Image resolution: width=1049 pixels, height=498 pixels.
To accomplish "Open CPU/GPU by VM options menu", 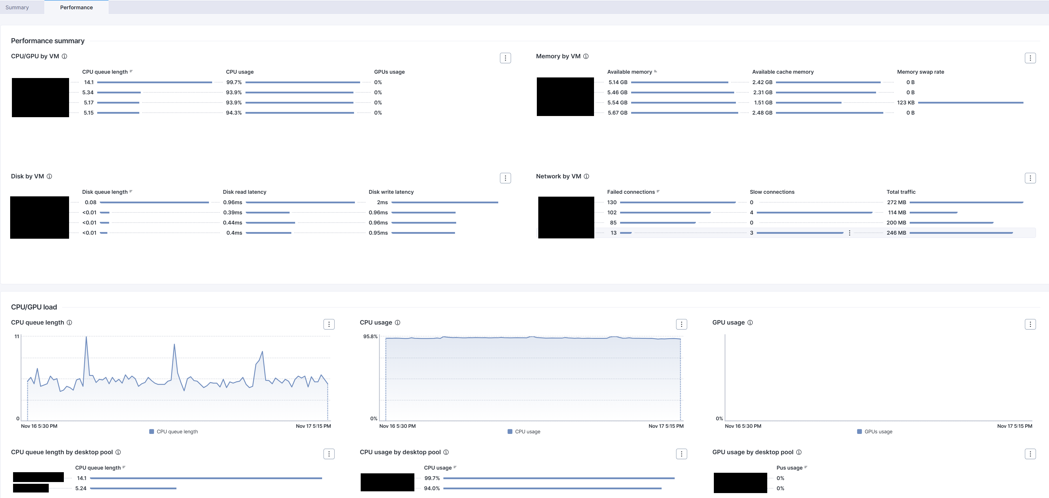I will 505,58.
